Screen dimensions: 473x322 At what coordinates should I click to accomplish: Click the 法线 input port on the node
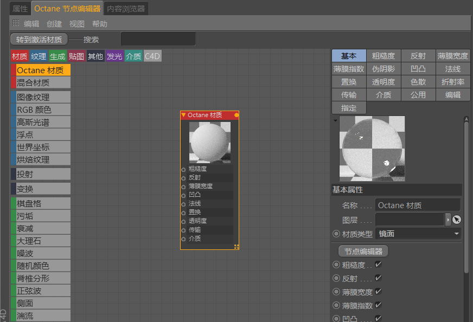coord(183,204)
